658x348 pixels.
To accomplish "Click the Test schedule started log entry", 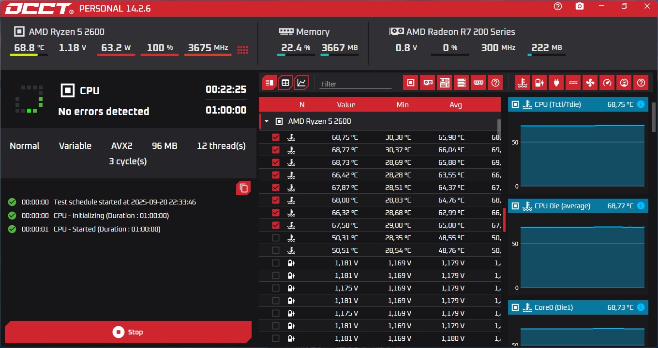I will click(x=125, y=202).
